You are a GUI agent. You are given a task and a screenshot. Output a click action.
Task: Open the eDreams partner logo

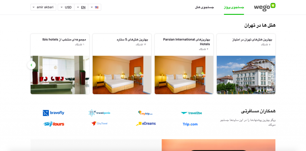[x=146, y=124]
